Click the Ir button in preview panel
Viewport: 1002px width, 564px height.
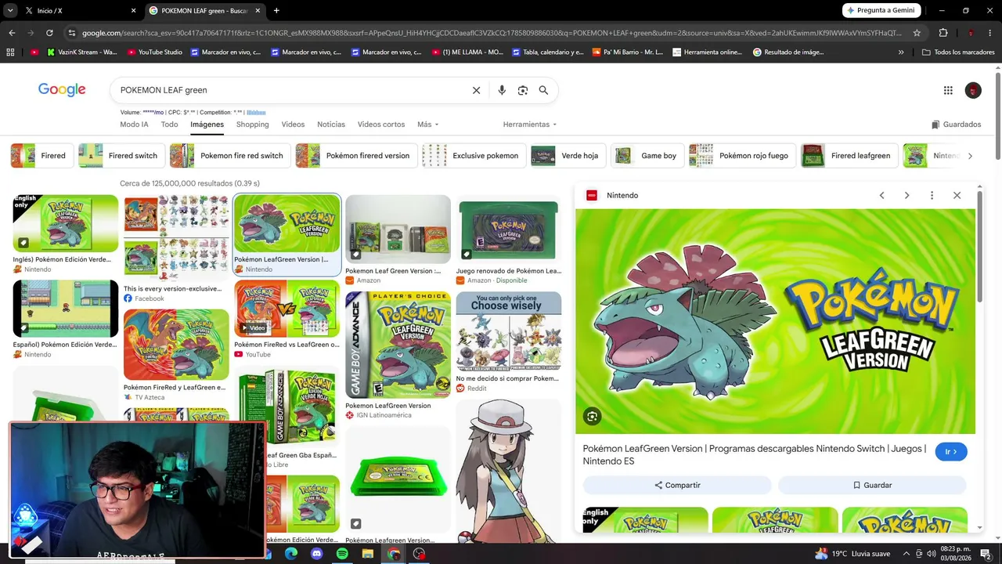tap(951, 452)
